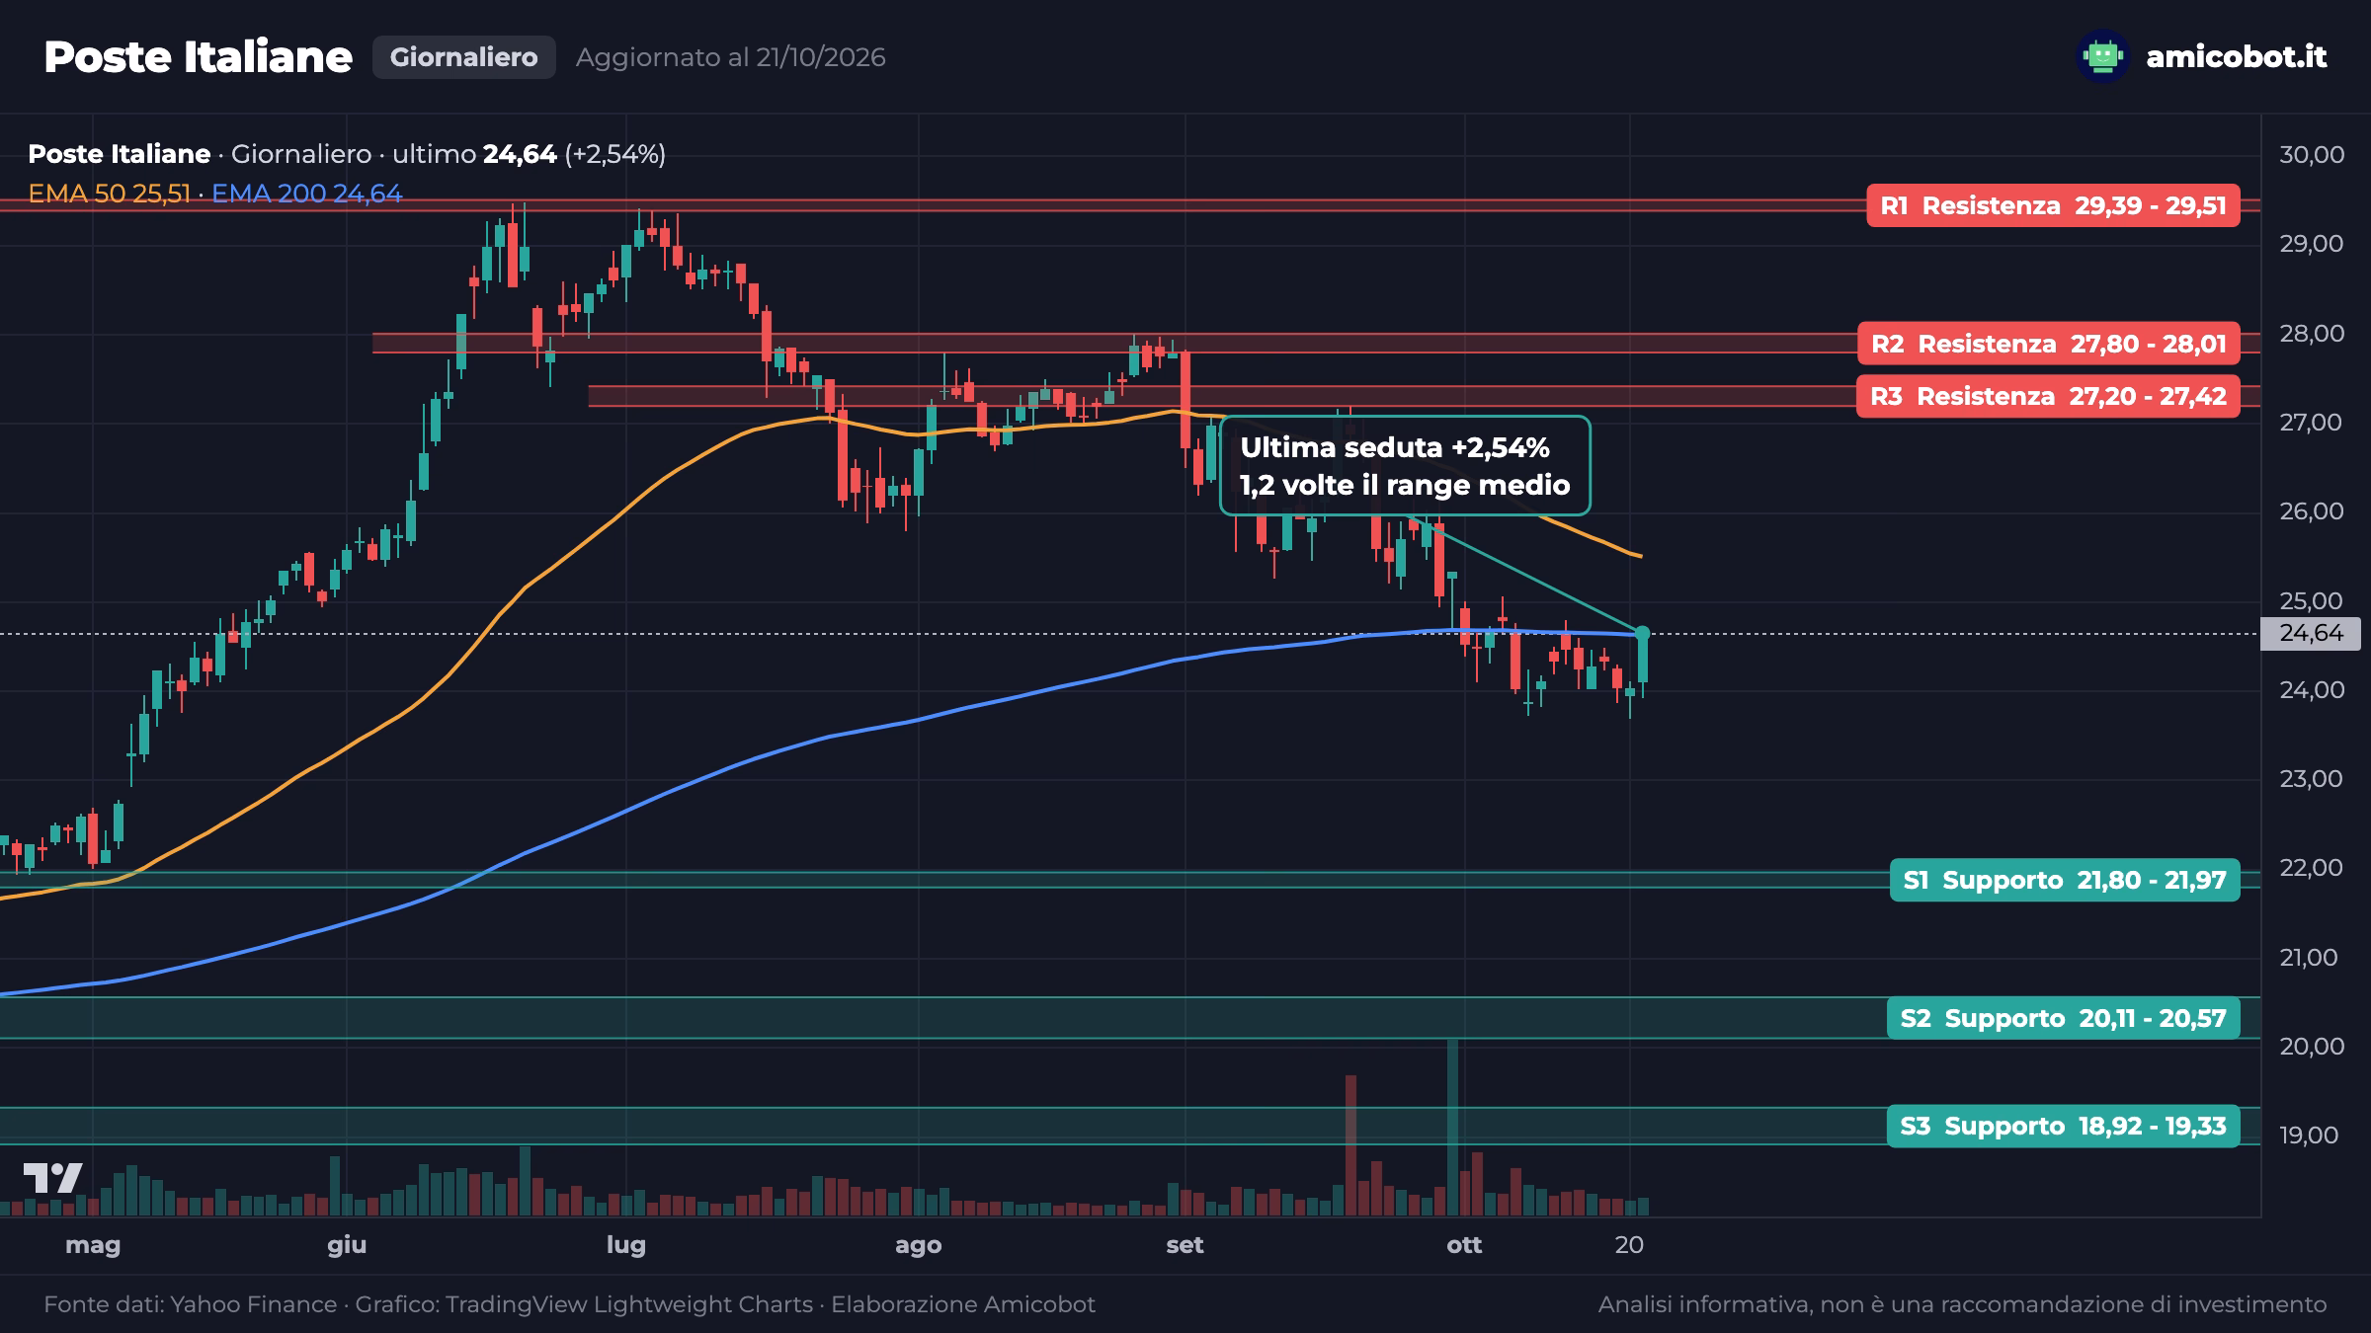Click the 27,00 price axis label
This screenshot has width=2371, height=1333.
click(2311, 423)
